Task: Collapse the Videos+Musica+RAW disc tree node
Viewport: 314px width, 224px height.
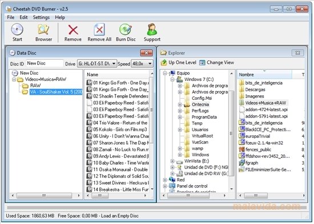Action: (x=14, y=79)
